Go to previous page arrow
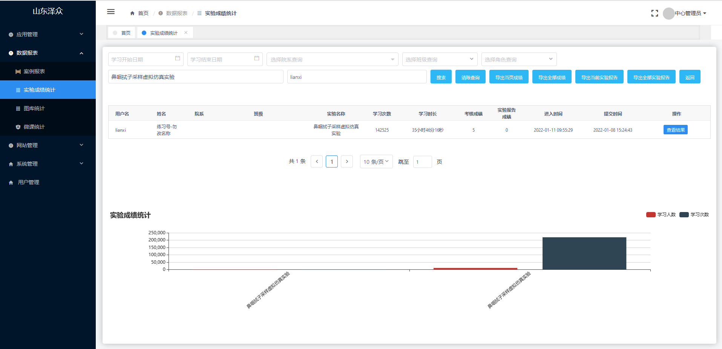Viewport: 722px width, 349px height. pos(317,161)
